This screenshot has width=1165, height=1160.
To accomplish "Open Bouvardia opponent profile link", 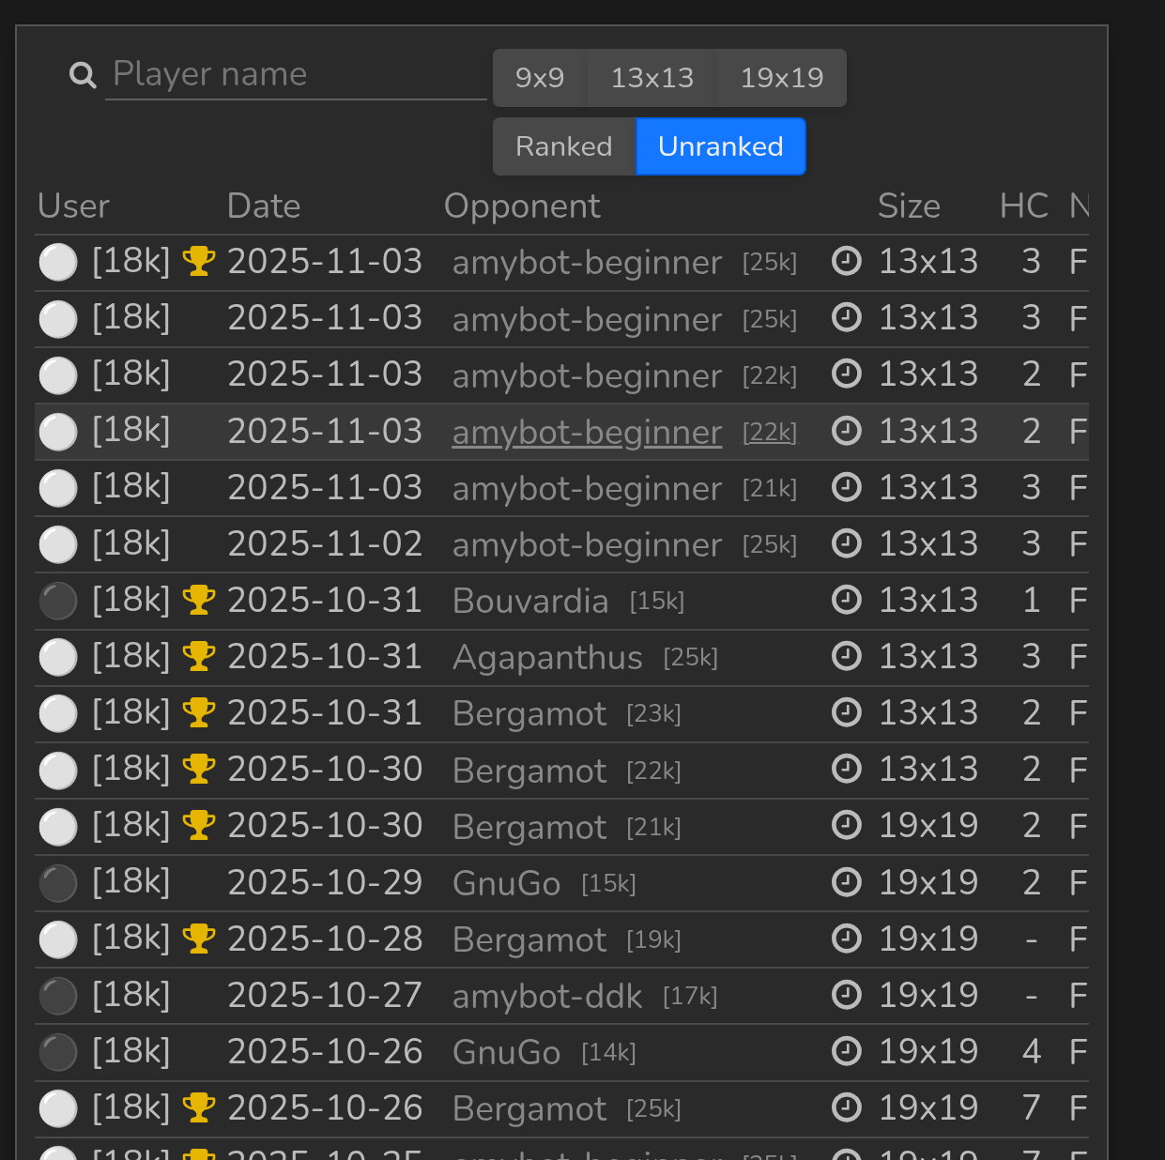I will click(530, 602).
